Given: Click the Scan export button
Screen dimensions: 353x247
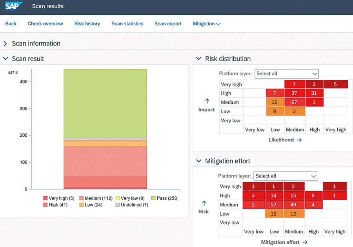Looking at the screenshot, I should 168,24.
